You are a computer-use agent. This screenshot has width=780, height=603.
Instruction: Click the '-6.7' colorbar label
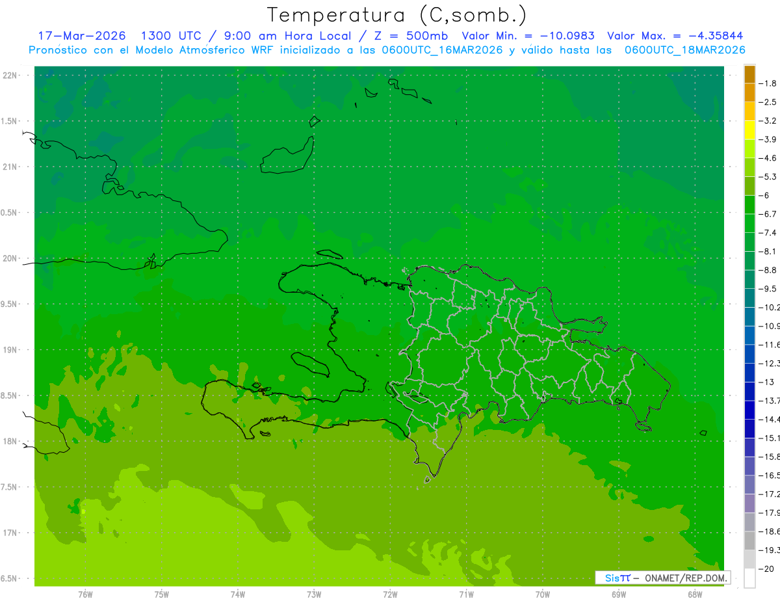pyautogui.click(x=768, y=214)
